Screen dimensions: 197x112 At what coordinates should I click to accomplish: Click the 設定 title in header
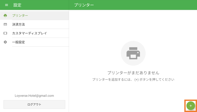(x=17, y=5)
